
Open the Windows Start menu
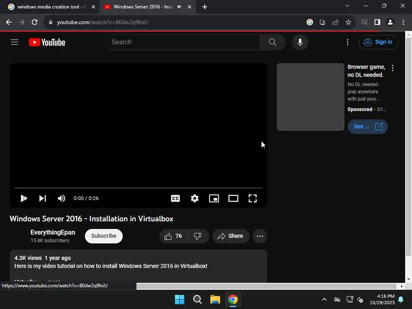pos(179,299)
